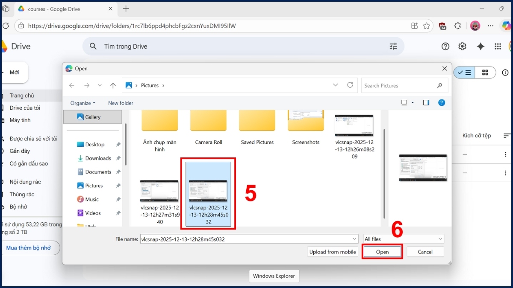The image size is (513, 288).
Task: Refresh the Pictures folder view
Action: click(x=350, y=85)
